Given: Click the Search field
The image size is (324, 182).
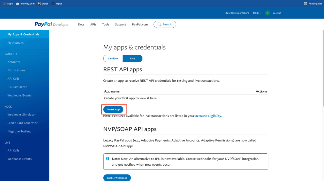Looking at the screenshot, I should [x=165, y=24].
